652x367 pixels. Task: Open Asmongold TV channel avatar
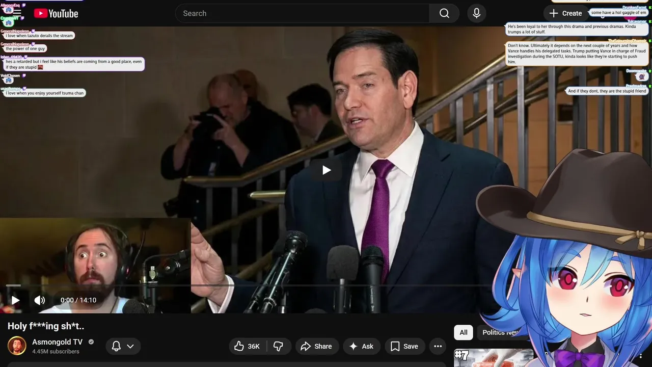(17, 346)
